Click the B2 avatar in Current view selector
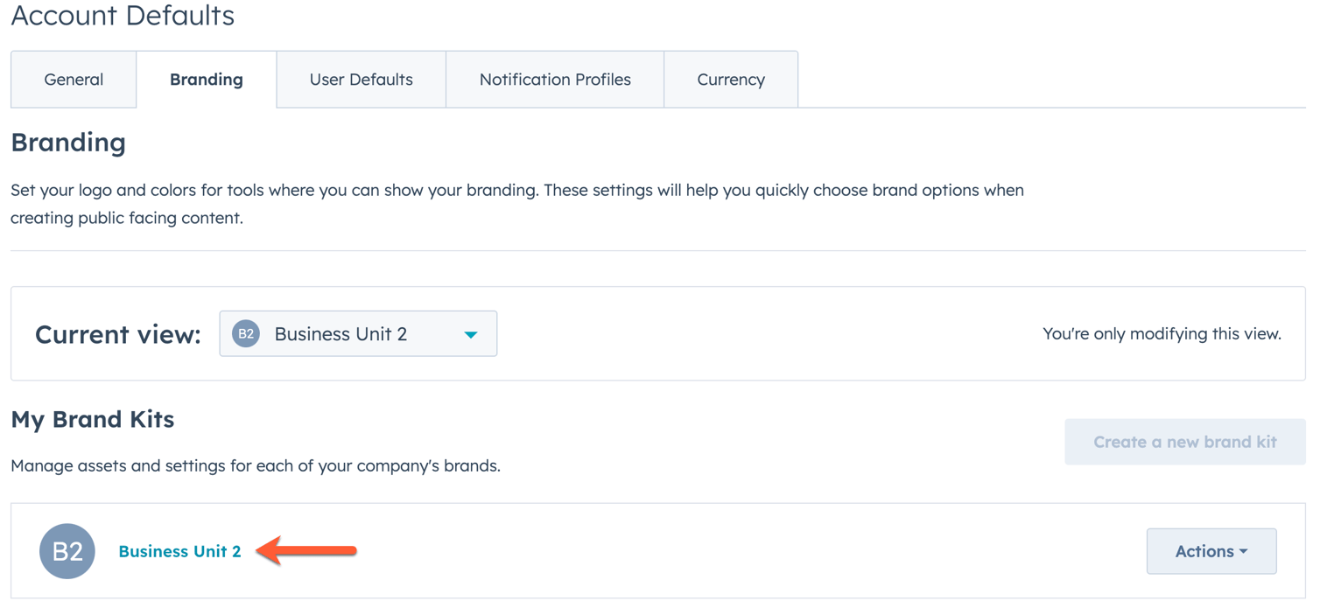The image size is (1320, 608). point(245,333)
